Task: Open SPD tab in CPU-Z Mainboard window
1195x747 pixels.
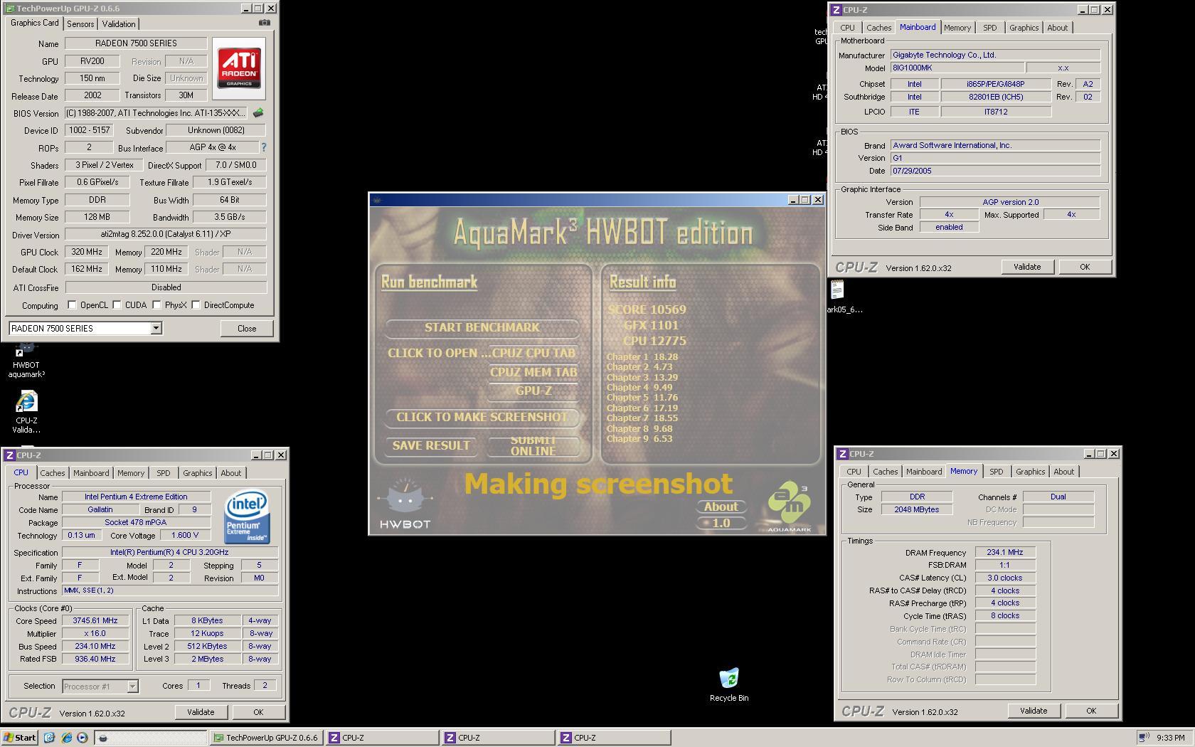Action: [x=990, y=28]
